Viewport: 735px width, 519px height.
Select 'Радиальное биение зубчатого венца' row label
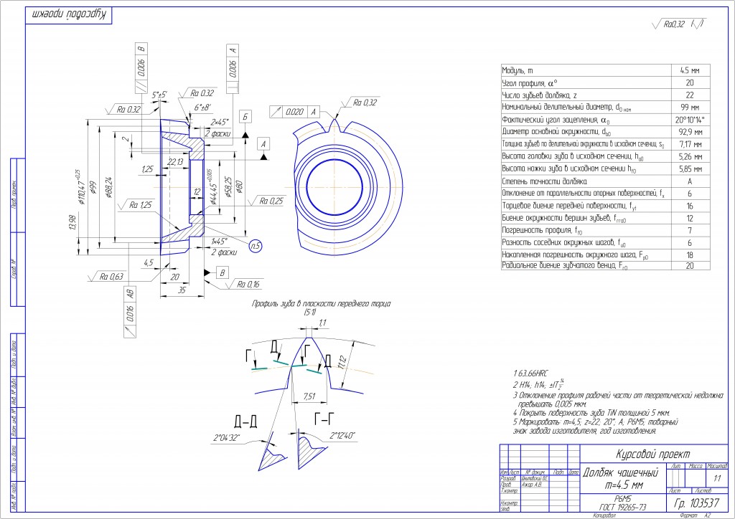pyautogui.click(x=565, y=265)
